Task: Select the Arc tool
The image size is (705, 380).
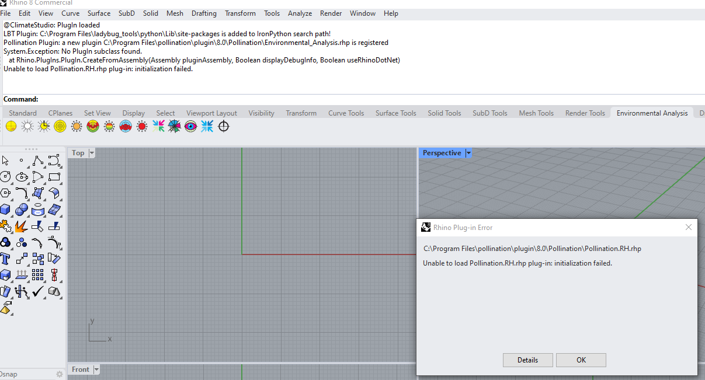Action: coord(38,176)
